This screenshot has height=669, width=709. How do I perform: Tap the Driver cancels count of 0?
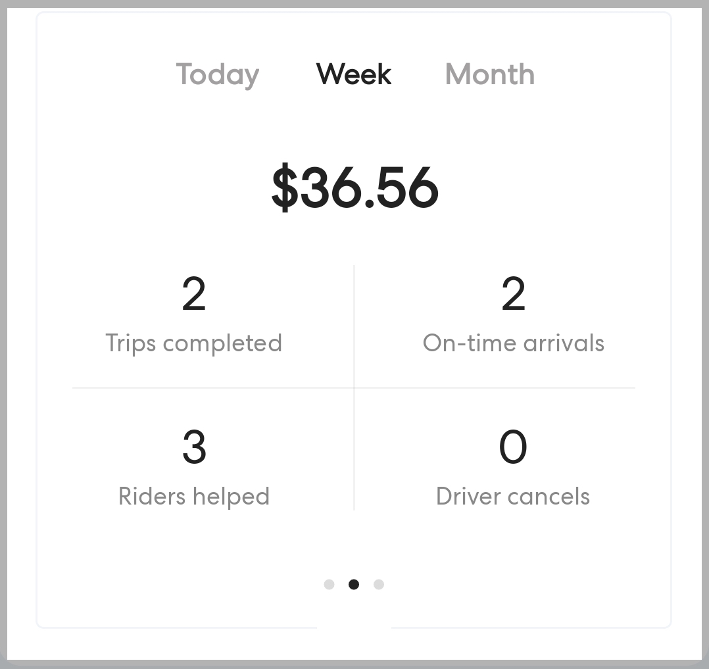coord(514,447)
